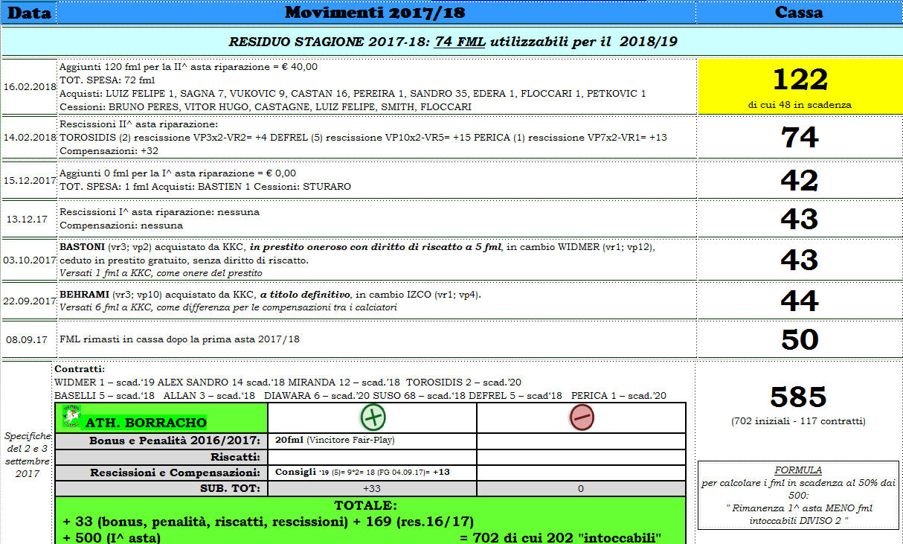
Task: Click the "TOT. SPESA: 72 fml" line
Action: (x=107, y=80)
